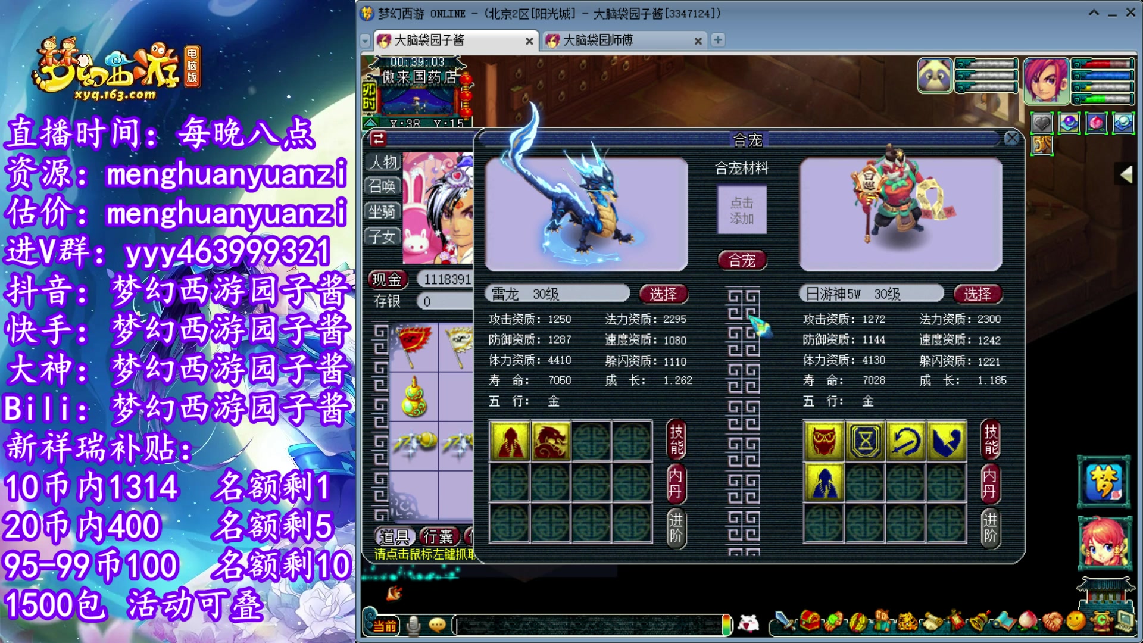The height and width of the screenshot is (643, 1143).
Task: Open the 召唤 summon tab
Action: click(383, 186)
